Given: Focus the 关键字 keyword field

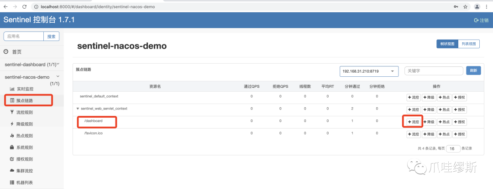Looking at the screenshot, I should [x=434, y=71].
